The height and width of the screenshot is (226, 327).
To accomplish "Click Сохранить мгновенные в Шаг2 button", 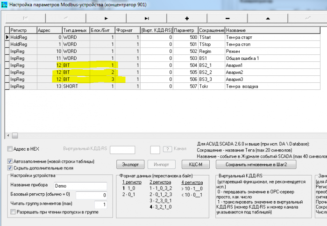I will (x=256, y=165).
